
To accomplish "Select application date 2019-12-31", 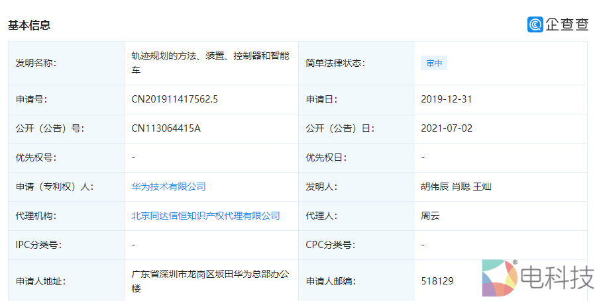I will [x=446, y=99].
